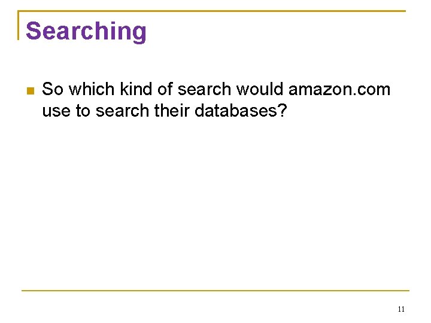Click the word 'databases?' in the bullet

coord(241,111)
